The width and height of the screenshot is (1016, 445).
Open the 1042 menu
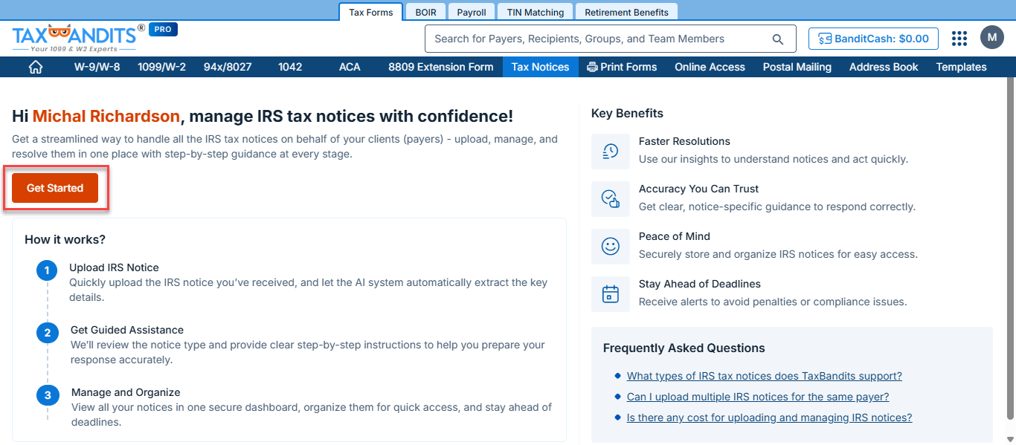[290, 67]
